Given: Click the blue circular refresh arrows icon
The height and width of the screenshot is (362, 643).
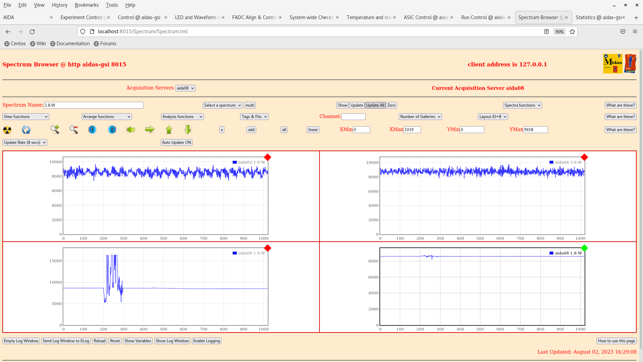Looking at the screenshot, I should [26, 130].
